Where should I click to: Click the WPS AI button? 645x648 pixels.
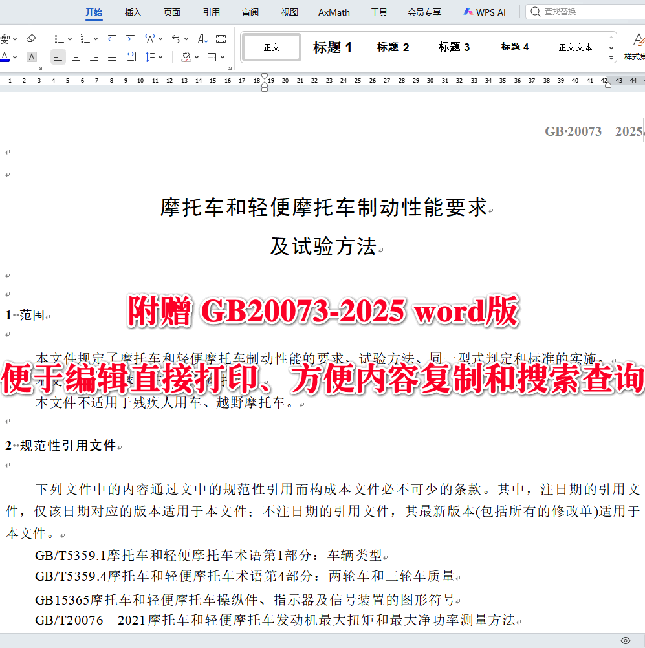(x=484, y=12)
